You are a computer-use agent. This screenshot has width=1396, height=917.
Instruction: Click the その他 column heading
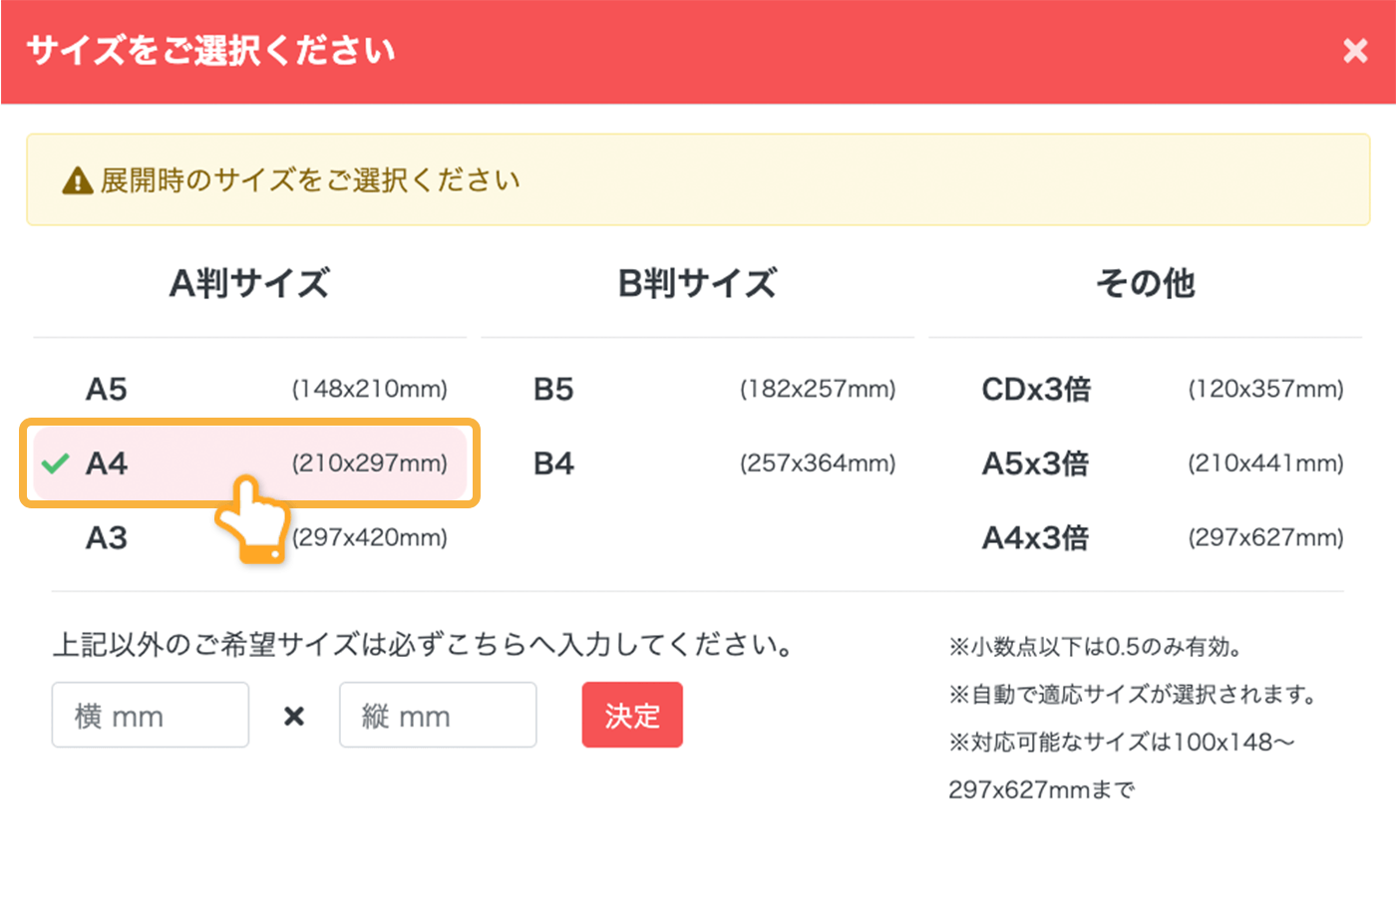1144,284
